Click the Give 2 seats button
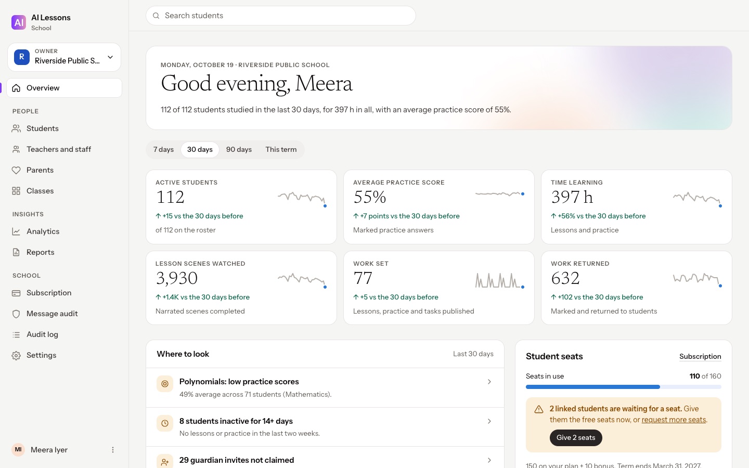 click(x=576, y=438)
